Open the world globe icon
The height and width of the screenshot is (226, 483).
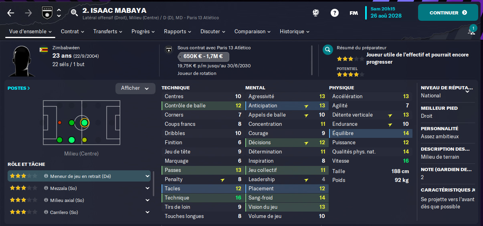316,13
